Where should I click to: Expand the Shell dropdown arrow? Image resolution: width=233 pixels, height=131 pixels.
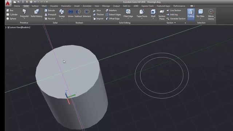pos(153,19)
